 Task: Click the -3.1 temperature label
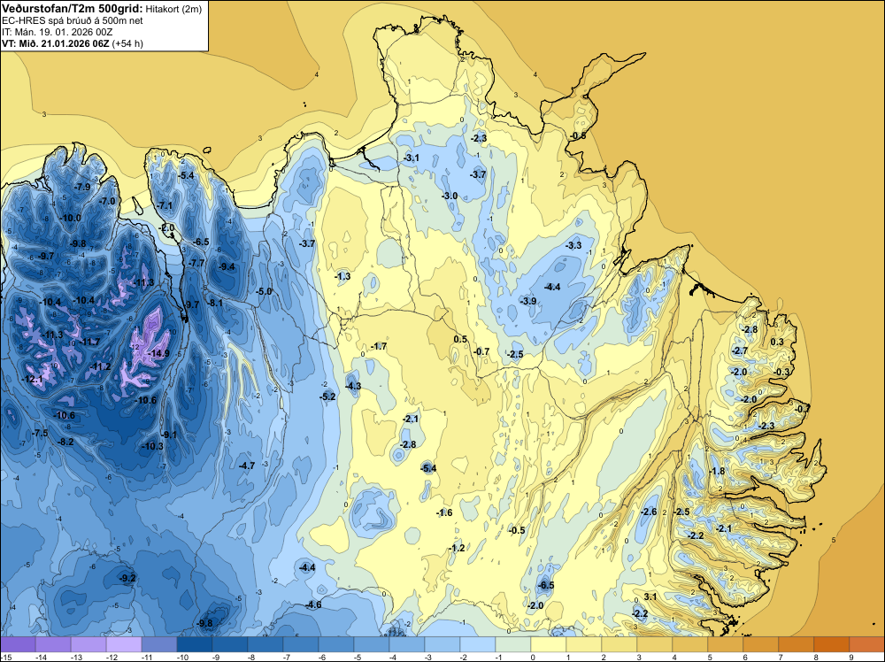(411, 158)
